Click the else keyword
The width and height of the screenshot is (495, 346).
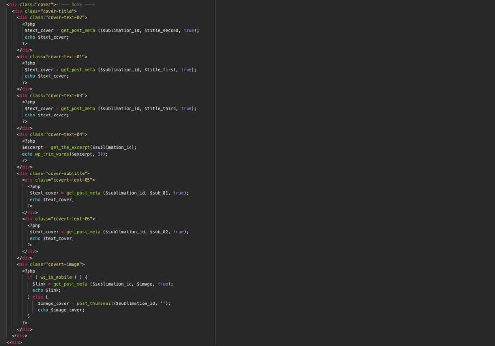[37, 297]
